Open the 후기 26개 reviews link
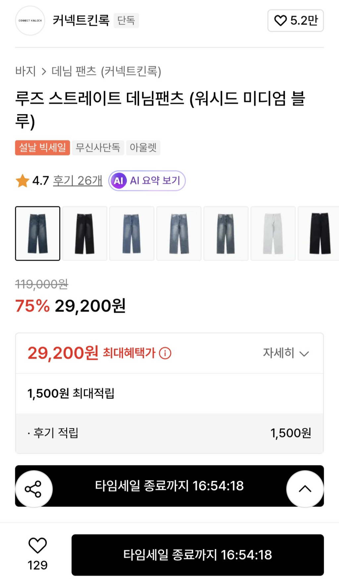This screenshot has height=579, width=339. 78,181
